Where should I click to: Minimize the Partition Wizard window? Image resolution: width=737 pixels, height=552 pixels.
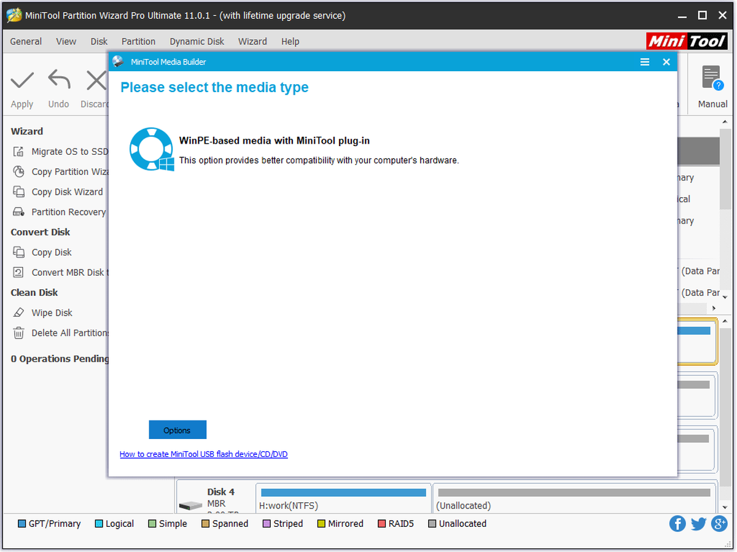(681, 15)
